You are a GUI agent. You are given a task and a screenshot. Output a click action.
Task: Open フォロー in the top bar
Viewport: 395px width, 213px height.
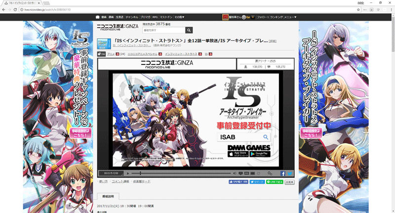click(263, 17)
